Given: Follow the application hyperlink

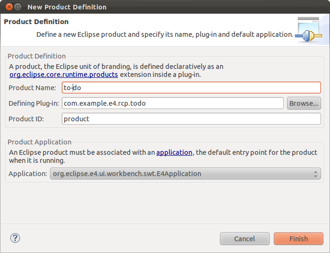Looking at the screenshot, I should pos(174,152).
